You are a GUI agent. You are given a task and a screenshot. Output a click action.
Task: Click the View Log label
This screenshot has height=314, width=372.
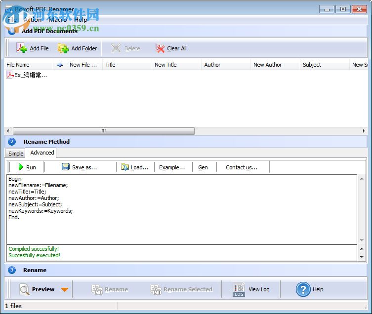tap(259, 289)
